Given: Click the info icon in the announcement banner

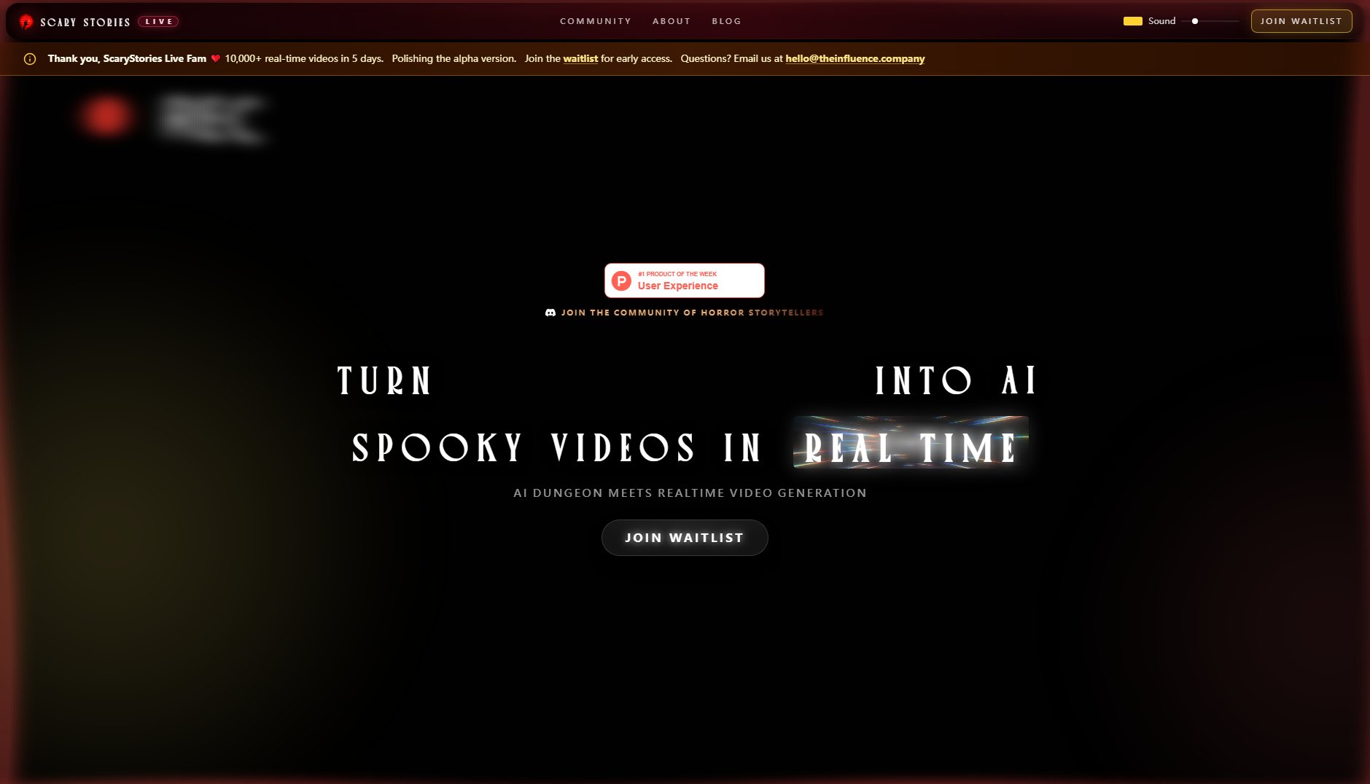Looking at the screenshot, I should point(30,59).
